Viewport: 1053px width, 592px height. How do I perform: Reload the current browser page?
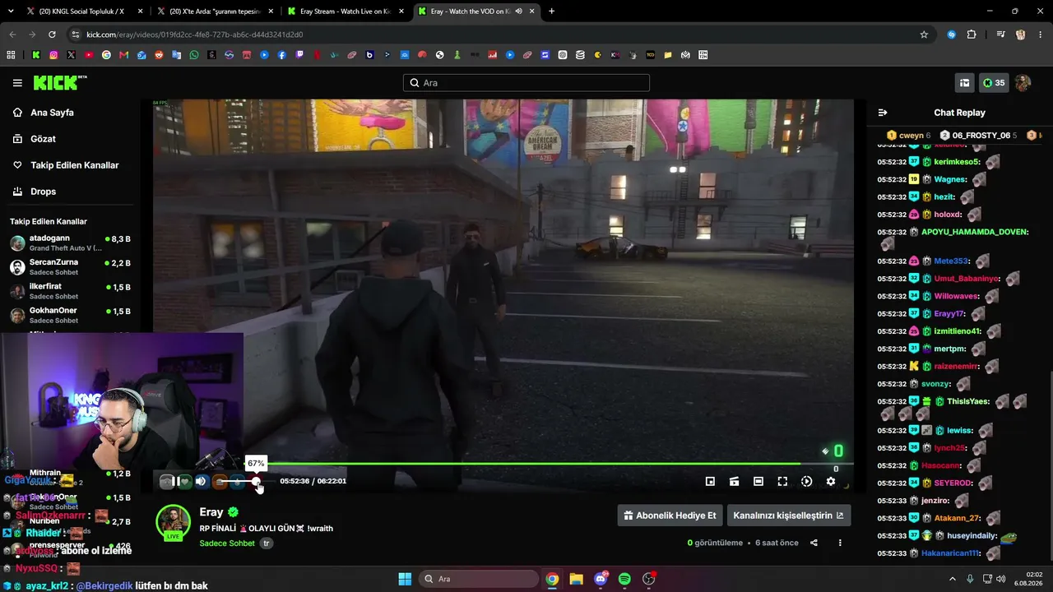pyautogui.click(x=52, y=35)
